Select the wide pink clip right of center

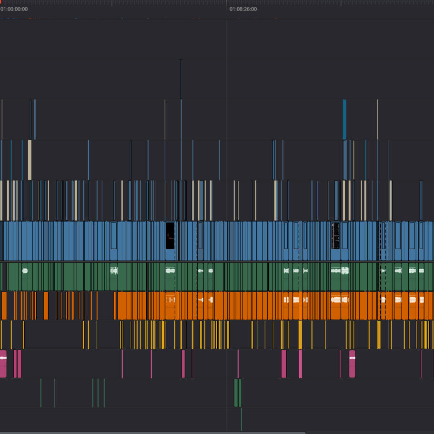click(284, 364)
